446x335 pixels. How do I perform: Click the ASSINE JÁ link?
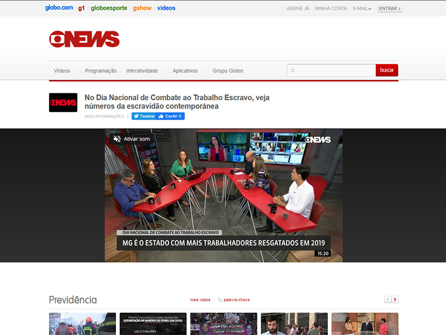[x=298, y=8]
